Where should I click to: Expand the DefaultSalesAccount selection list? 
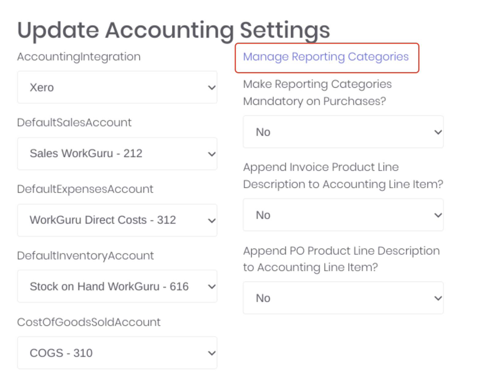pos(117,154)
